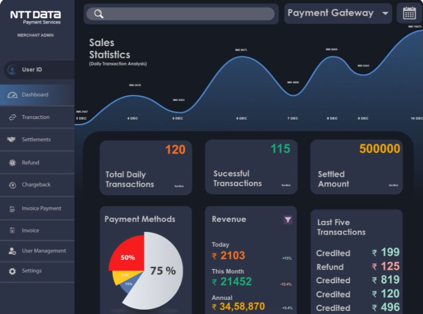This screenshot has height=314, width=423.
Task: Click See More on Sucessful Transactions
Action: coord(286,185)
